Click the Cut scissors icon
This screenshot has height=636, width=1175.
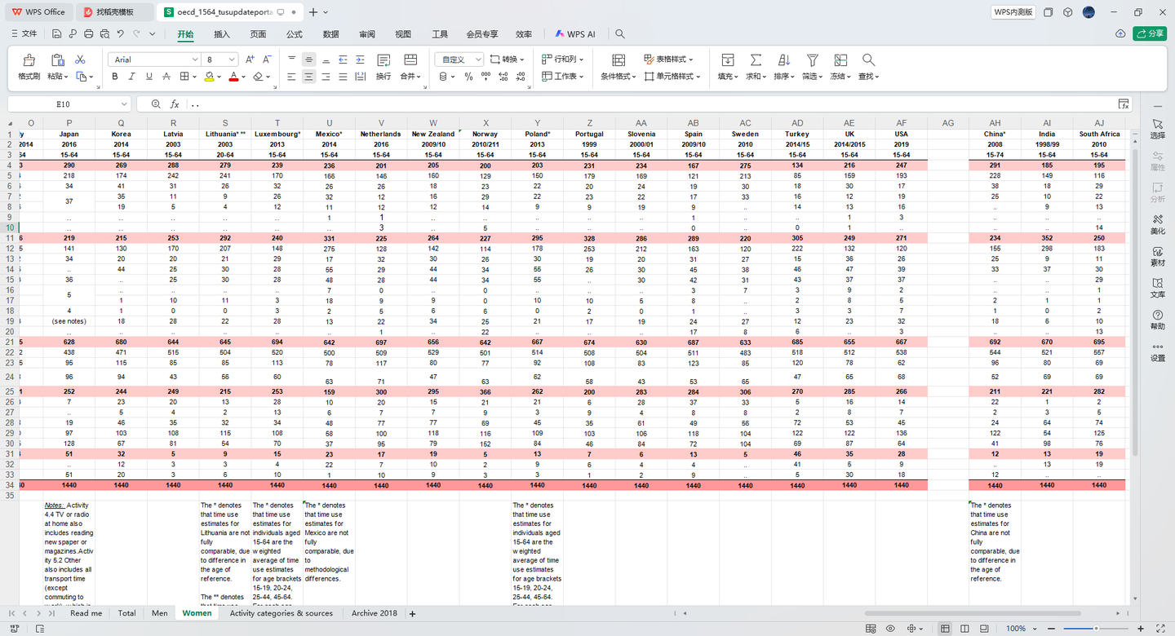pyautogui.click(x=80, y=60)
